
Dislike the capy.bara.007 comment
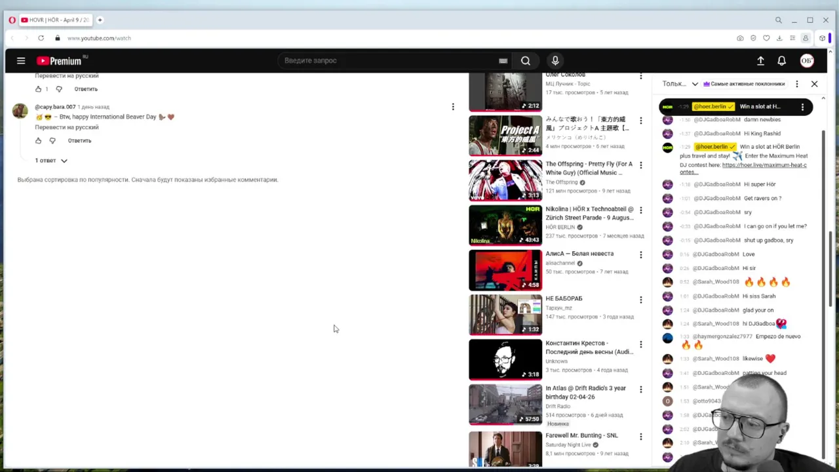point(52,140)
